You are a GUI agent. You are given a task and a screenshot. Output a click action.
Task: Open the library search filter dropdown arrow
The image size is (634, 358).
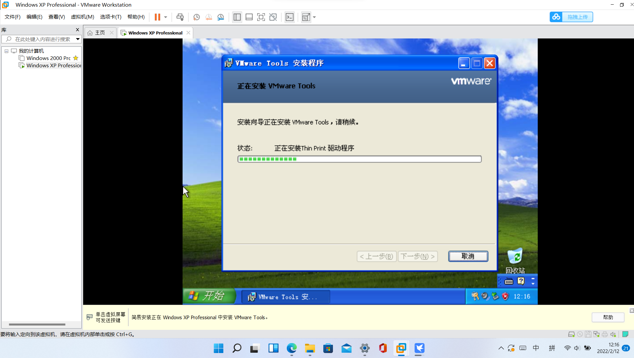[x=78, y=39]
